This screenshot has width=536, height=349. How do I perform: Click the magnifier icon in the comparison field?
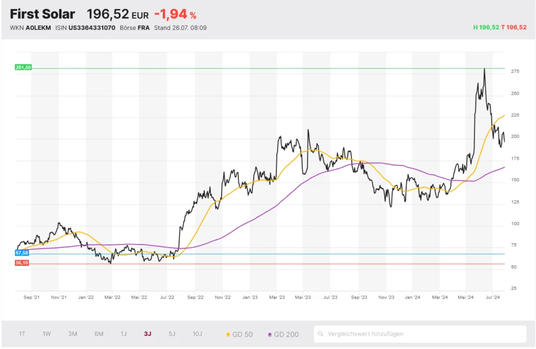click(321, 334)
